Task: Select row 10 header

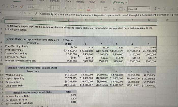Action: pyautogui.click(x=1, y=64)
